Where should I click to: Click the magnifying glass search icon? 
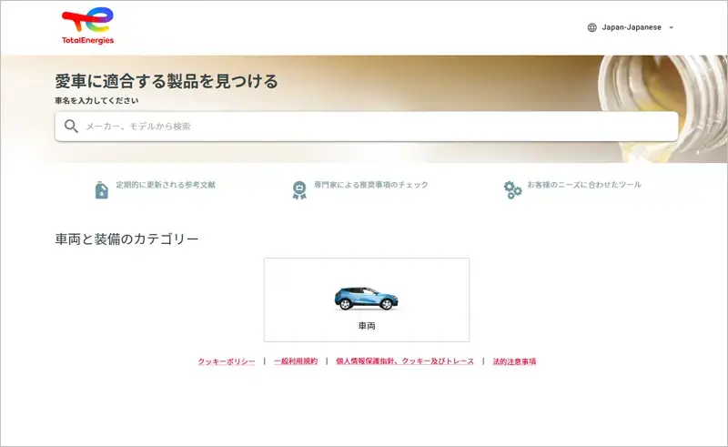[71, 126]
